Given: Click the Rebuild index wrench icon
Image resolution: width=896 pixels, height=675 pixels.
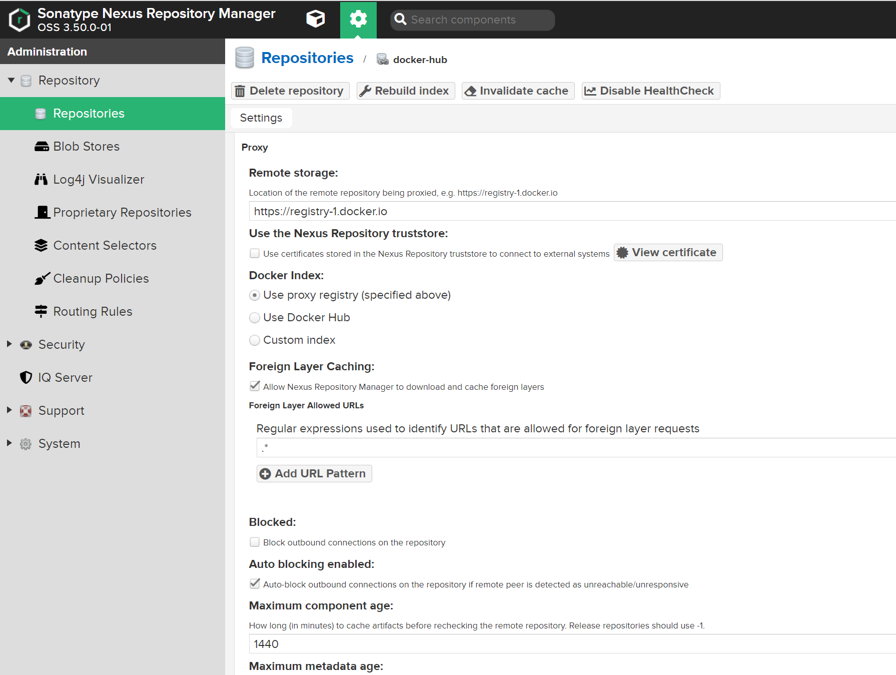Looking at the screenshot, I should click(366, 91).
